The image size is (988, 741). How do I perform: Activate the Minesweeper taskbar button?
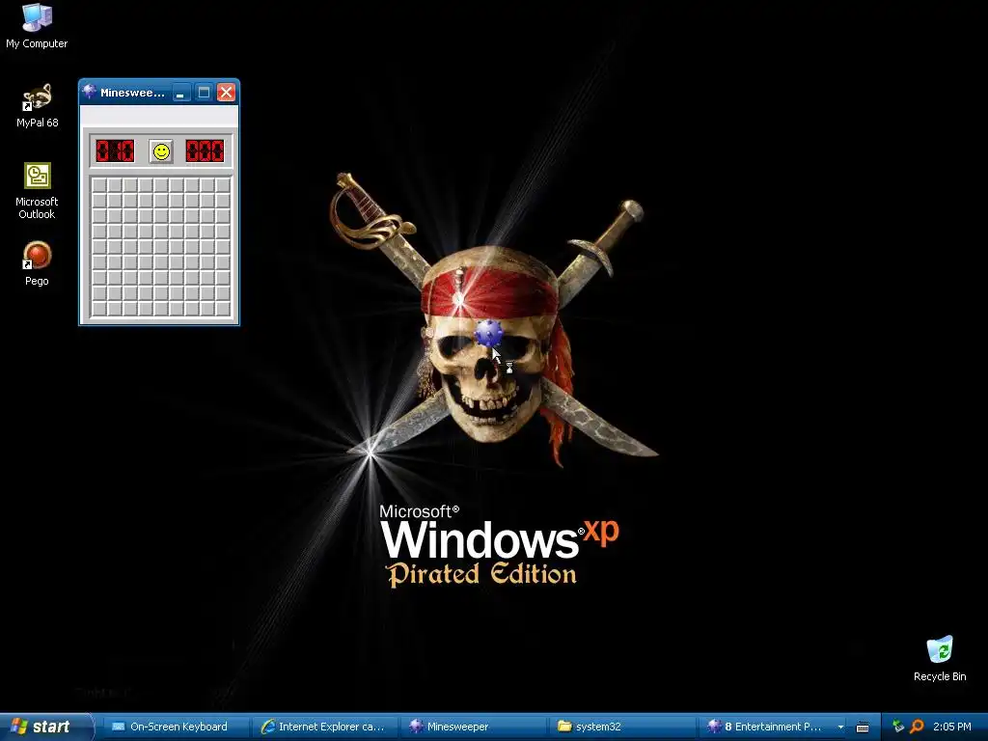474,727
